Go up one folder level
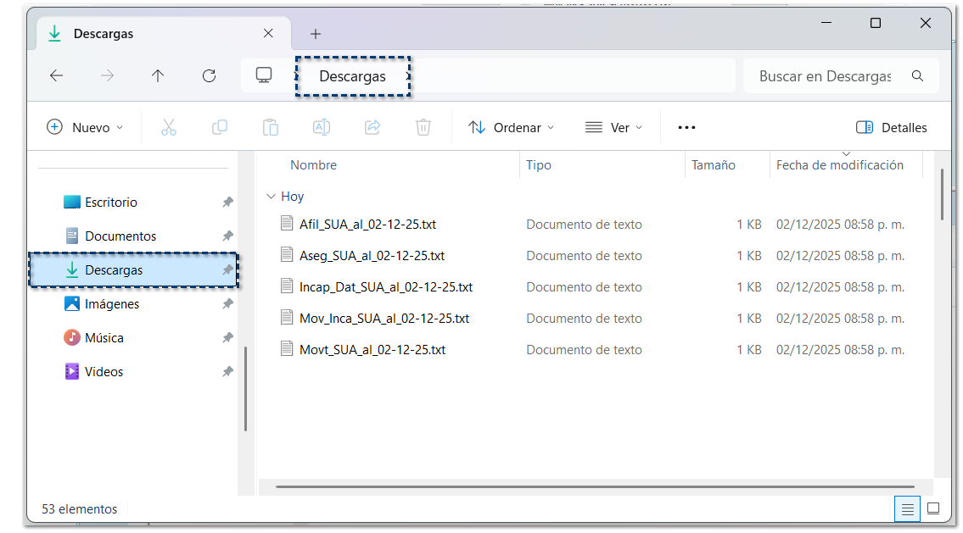The width and height of the screenshot is (963, 533). (158, 75)
